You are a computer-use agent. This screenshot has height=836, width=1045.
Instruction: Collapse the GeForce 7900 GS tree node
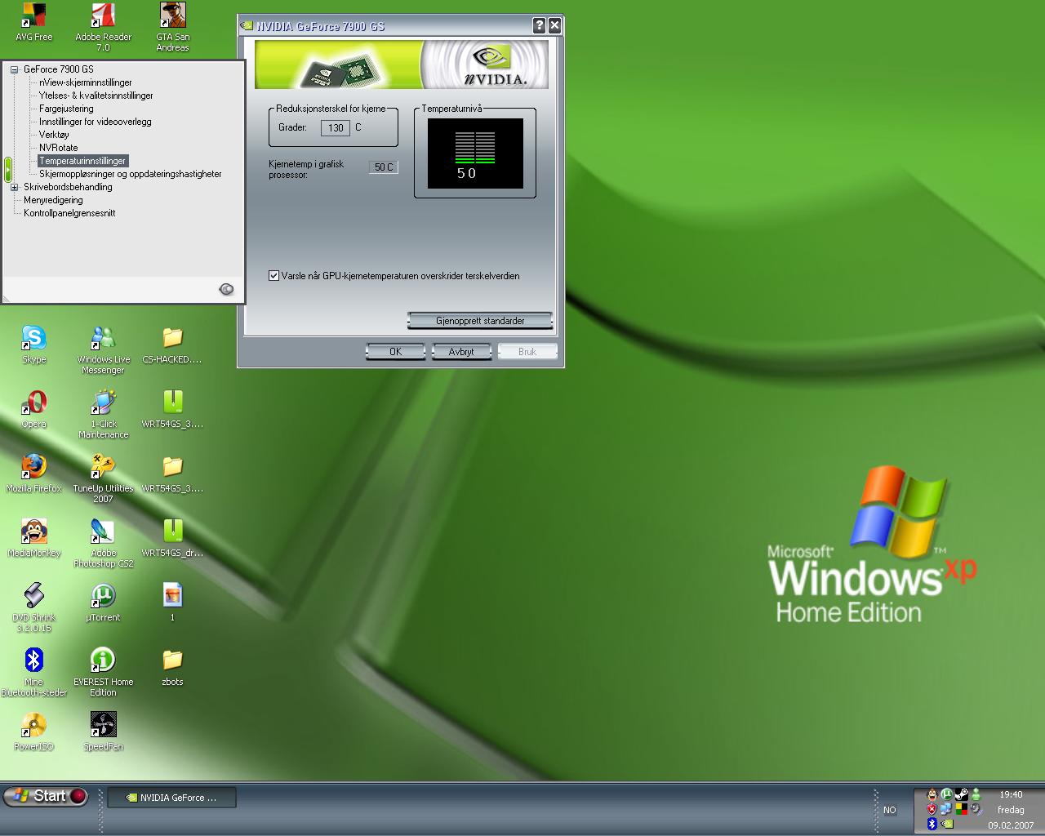pyautogui.click(x=14, y=69)
